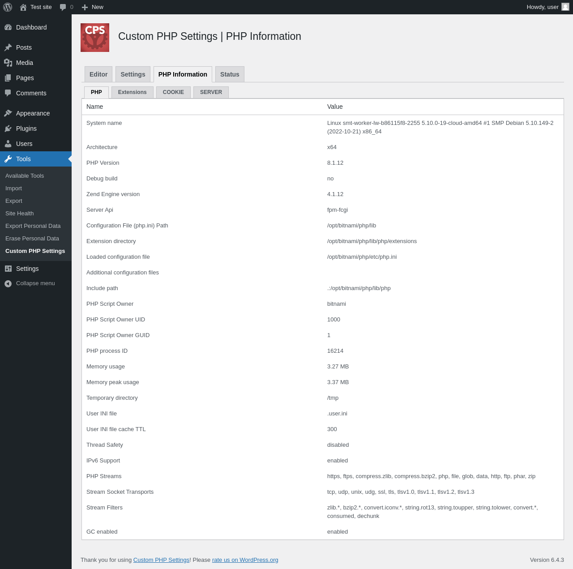
Task: Open the Plugins menu label
Action: (x=26, y=128)
